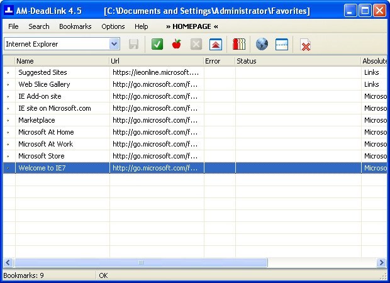Click the Bookmarks: 9 status bar entry

click(24, 275)
